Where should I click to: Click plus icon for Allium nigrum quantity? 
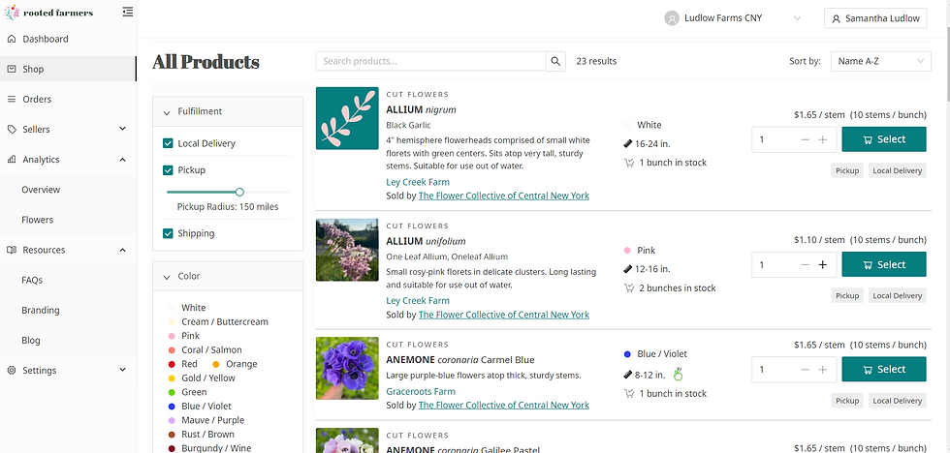click(x=823, y=139)
